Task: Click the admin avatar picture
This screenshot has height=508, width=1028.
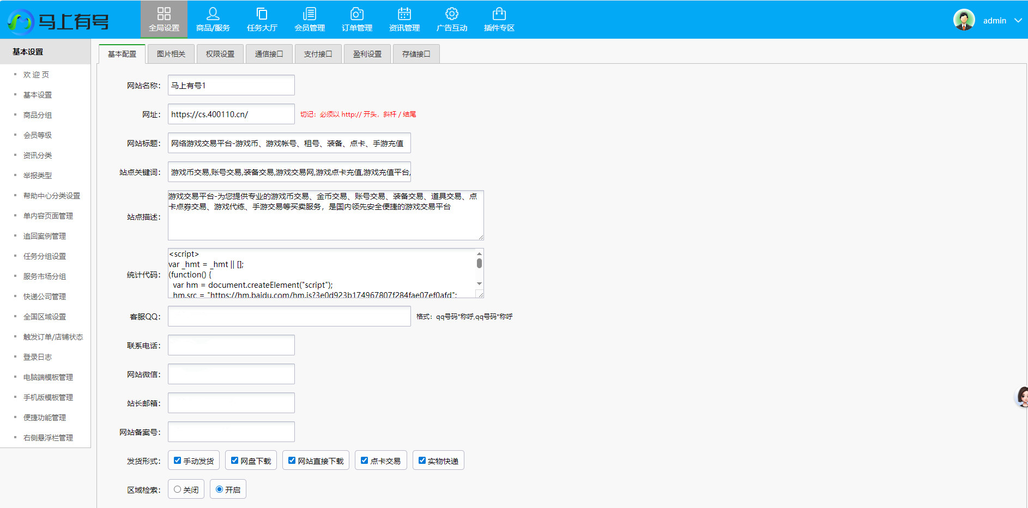Action: tap(964, 20)
